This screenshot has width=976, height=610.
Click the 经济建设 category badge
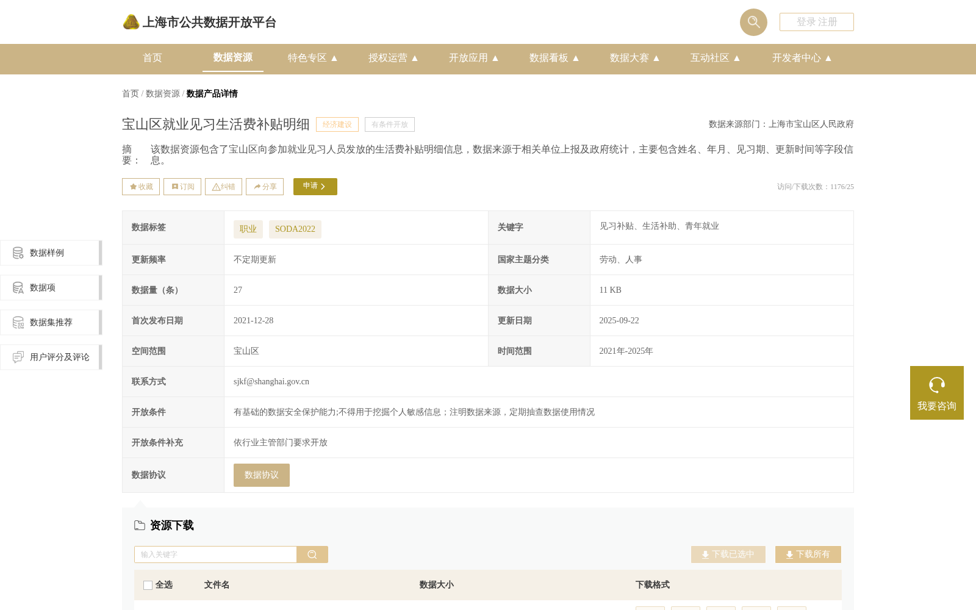[337, 124]
